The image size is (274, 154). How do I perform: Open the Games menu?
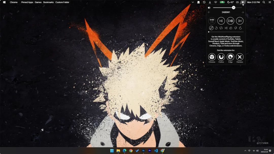pyautogui.click(x=38, y=2)
